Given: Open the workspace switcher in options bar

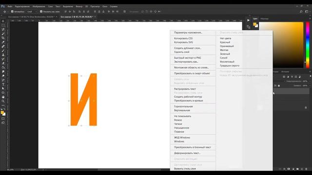Looking at the screenshot, I should (307, 12).
